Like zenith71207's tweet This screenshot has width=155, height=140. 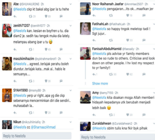pyautogui.click(x=48, y=49)
